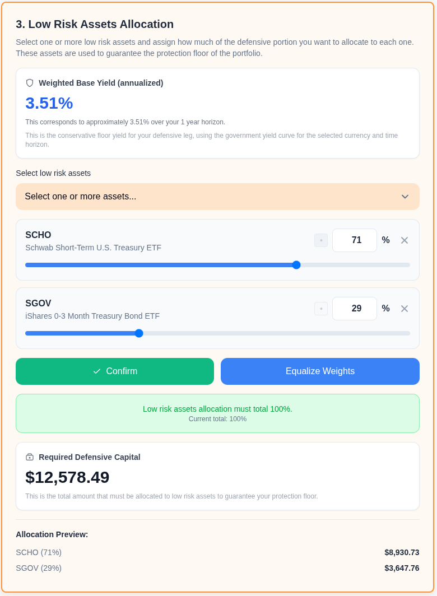Click the chevron on the asset selector
The height and width of the screenshot is (596, 437).
405,197
